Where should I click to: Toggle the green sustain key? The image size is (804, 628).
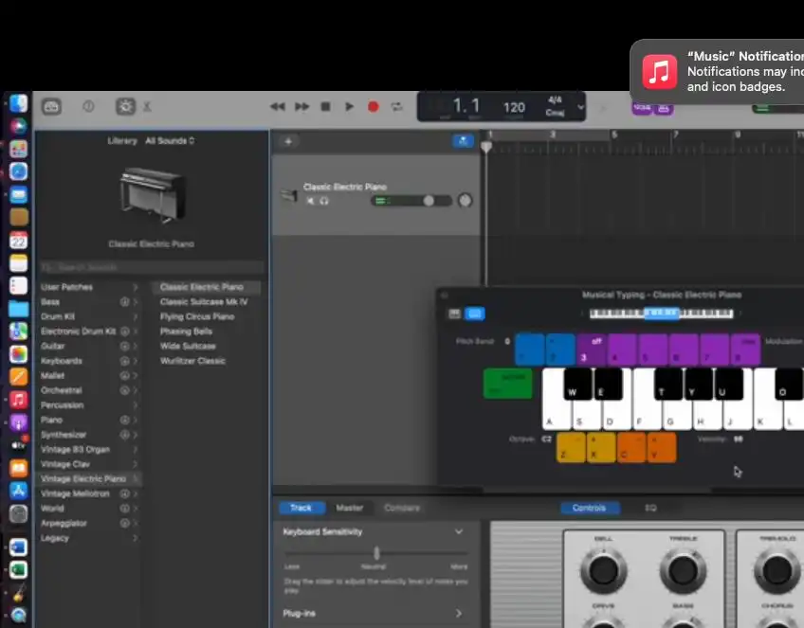(x=507, y=384)
